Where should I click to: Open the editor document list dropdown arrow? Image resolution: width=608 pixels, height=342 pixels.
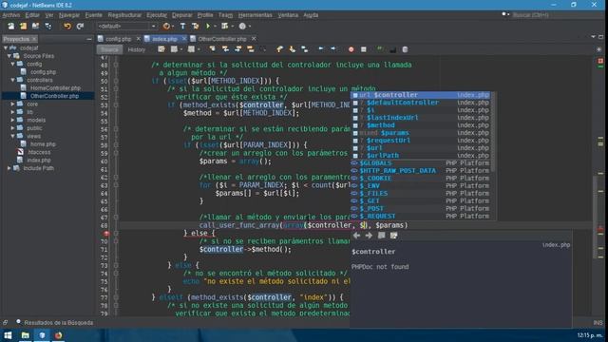pos(593,37)
